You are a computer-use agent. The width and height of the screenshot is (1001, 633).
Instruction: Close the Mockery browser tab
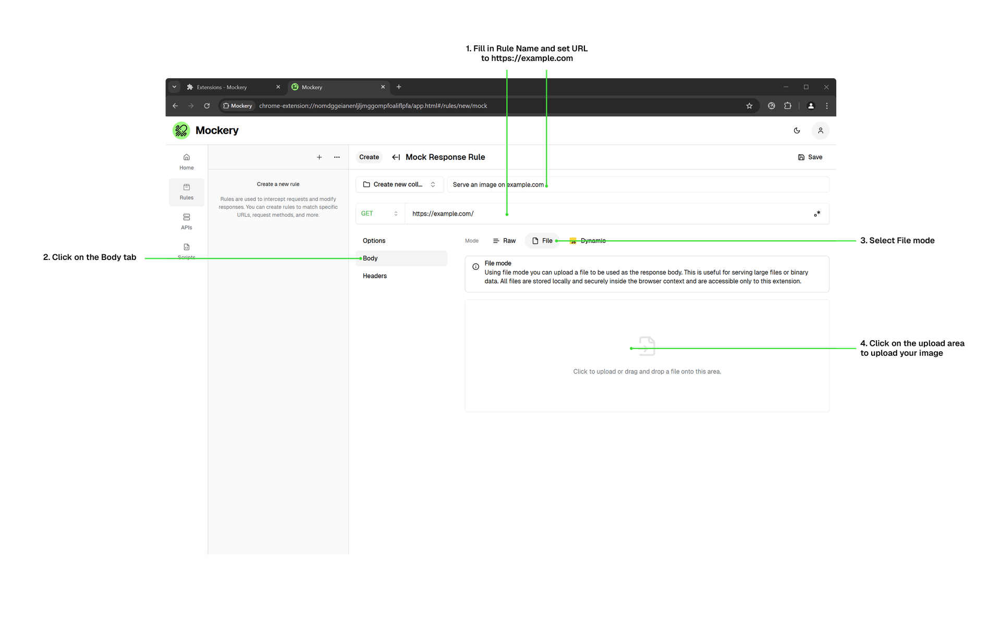pos(383,87)
